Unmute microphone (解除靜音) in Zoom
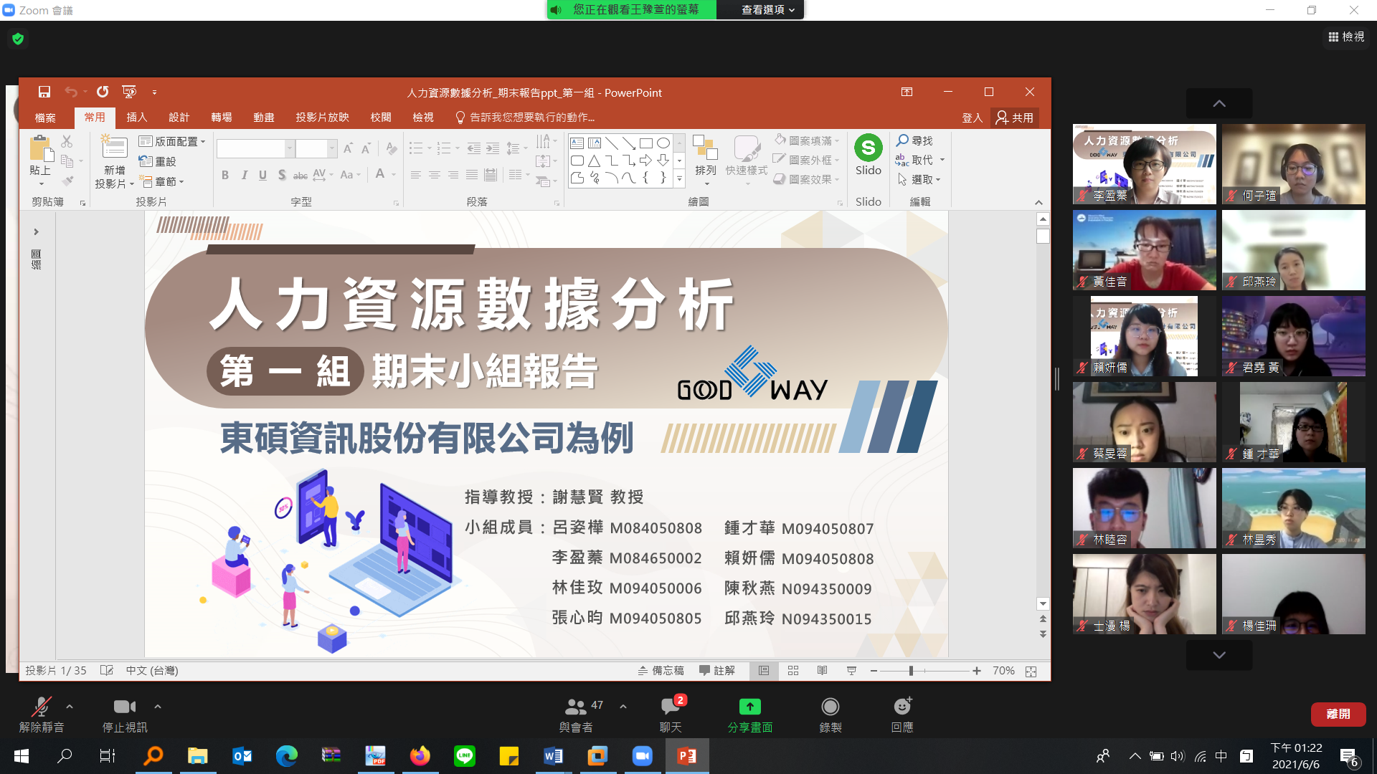 click(x=42, y=714)
